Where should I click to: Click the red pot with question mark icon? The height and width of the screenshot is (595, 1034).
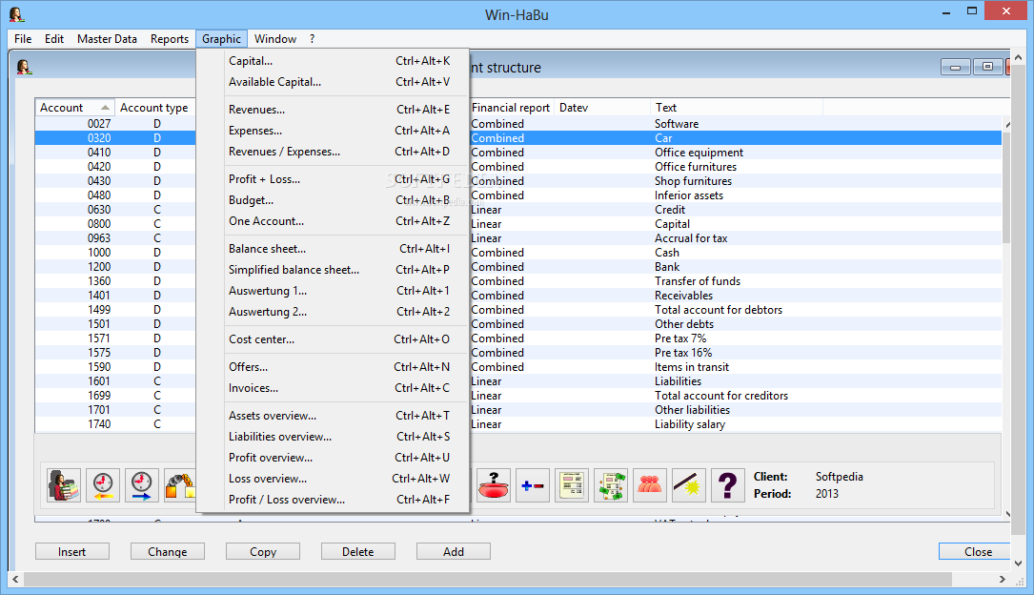(x=494, y=485)
